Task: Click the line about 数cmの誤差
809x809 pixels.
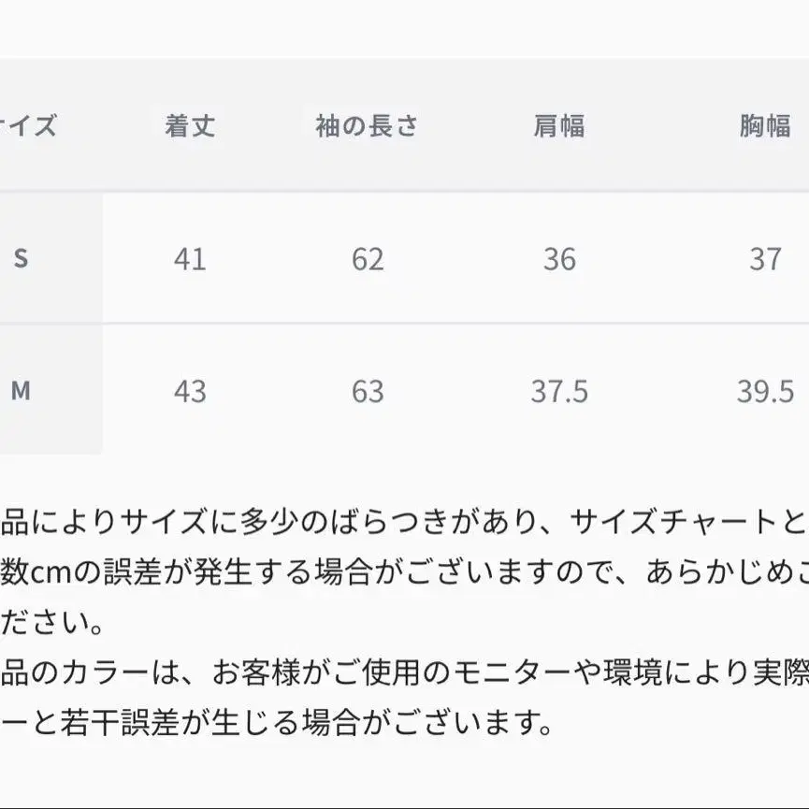Action: tap(404, 571)
